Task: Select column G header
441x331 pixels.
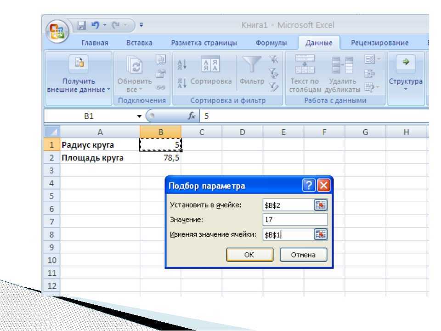Action: click(x=365, y=132)
